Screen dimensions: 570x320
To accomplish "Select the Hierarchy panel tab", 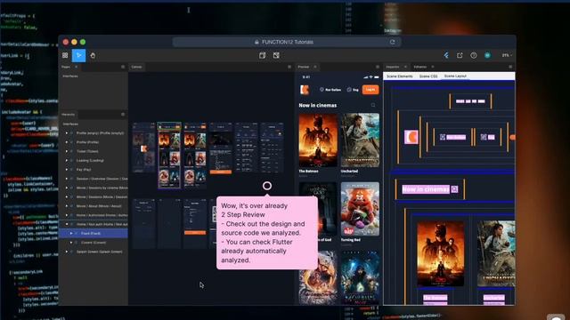I will pyautogui.click(x=68, y=115).
